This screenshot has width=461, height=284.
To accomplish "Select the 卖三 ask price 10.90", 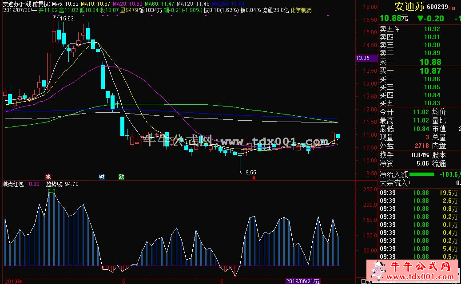I will click(432, 45).
